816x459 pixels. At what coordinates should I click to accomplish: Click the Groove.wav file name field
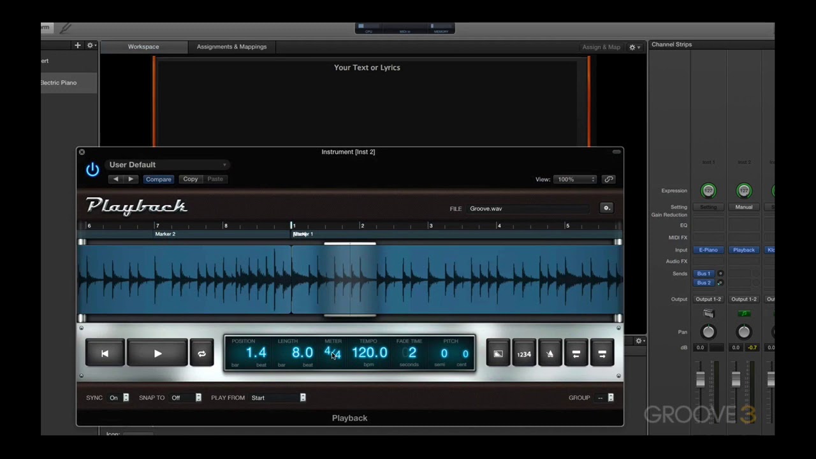pyautogui.click(x=528, y=208)
